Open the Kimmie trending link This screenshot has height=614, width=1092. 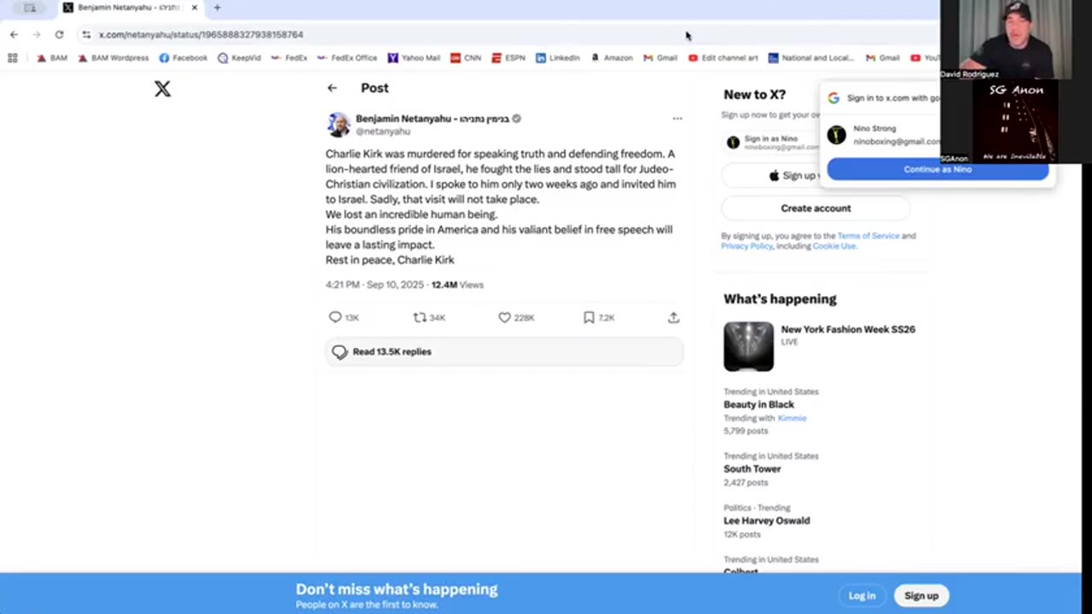click(x=792, y=418)
